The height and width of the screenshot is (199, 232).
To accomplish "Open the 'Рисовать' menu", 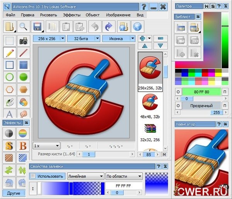I will coord(48,15).
